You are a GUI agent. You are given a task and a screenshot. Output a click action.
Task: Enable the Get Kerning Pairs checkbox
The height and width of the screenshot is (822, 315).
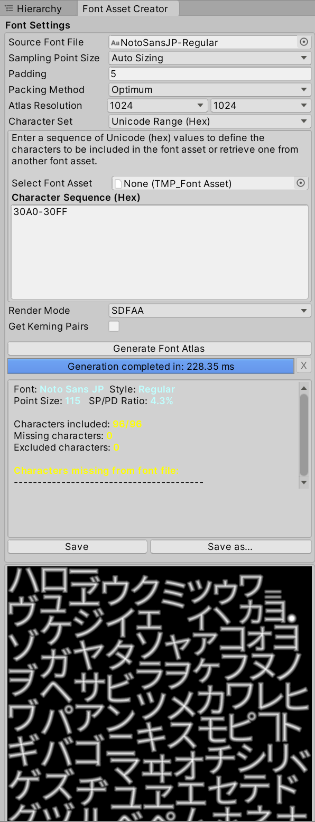click(x=114, y=326)
